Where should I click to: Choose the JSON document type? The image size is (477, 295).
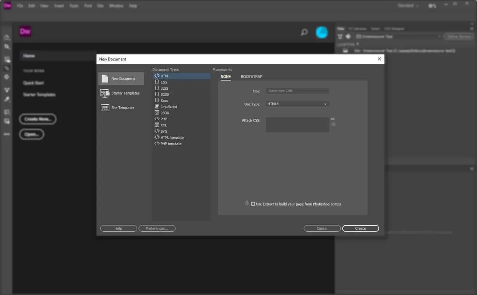[165, 113]
